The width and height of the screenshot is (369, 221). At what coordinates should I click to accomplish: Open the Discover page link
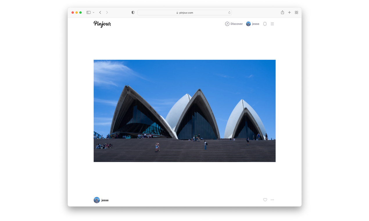click(x=234, y=24)
